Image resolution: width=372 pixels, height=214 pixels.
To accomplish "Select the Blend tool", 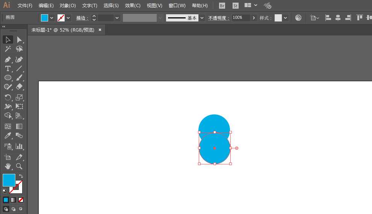I will click(19, 136).
